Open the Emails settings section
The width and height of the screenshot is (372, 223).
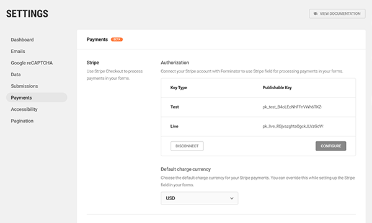(x=18, y=51)
